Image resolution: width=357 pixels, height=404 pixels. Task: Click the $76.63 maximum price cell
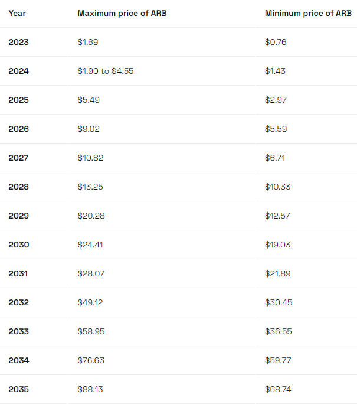click(x=91, y=360)
